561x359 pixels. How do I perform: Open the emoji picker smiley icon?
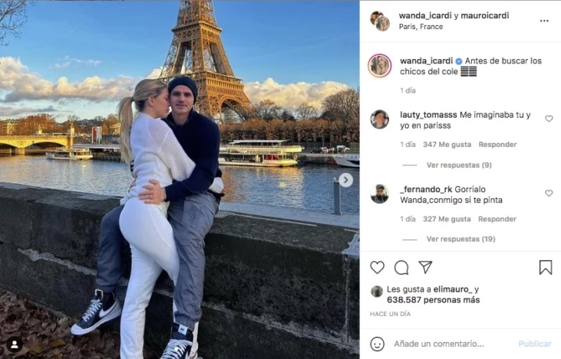pos(378,344)
